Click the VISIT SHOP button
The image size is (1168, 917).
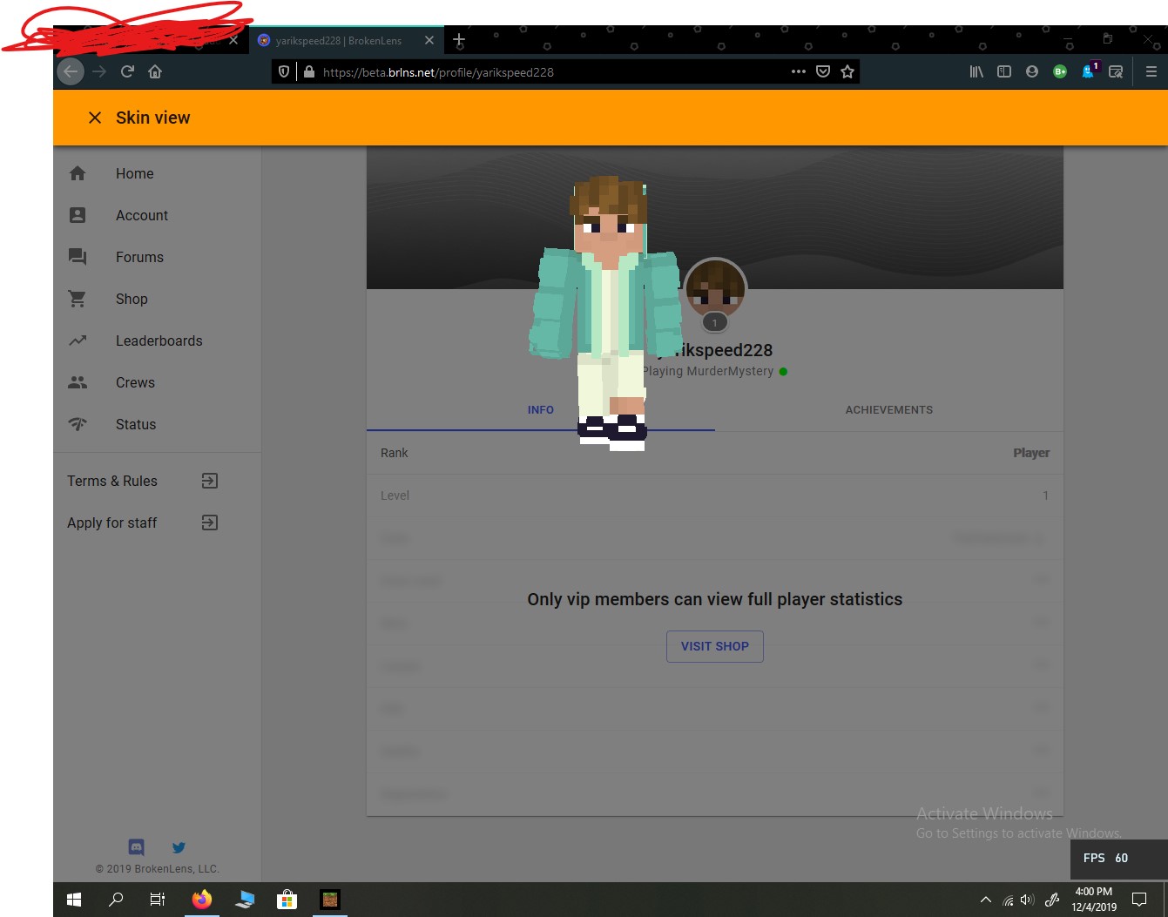[714, 646]
